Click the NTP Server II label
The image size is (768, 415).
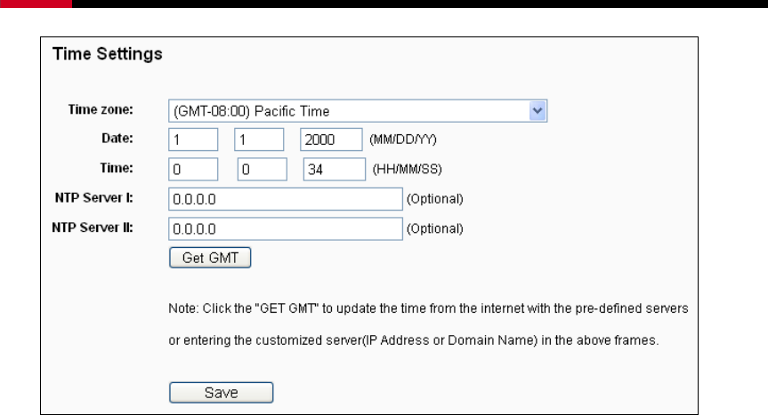click(x=93, y=227)
